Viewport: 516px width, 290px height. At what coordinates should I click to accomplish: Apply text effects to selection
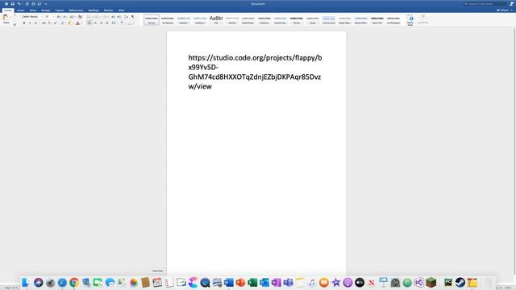[x=62, y=23]
